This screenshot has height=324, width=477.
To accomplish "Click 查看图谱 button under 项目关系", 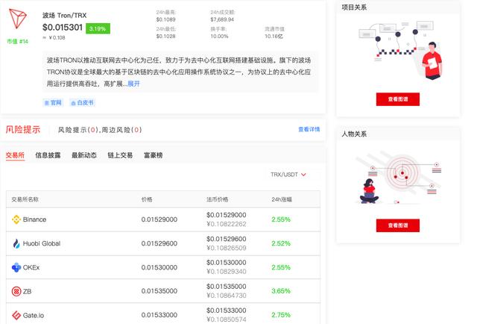I will [397, 99].
